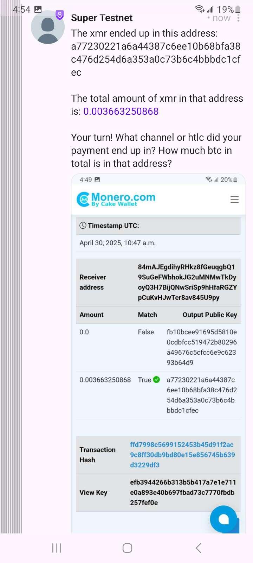Tap the green True match checkmark
Viewport: 253px width, 563px height.
tap(157, 380)
